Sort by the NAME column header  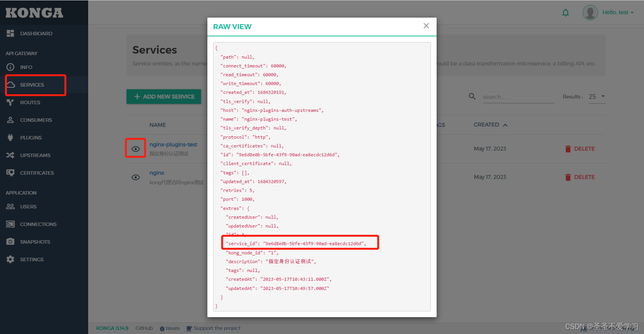[158, 125]
